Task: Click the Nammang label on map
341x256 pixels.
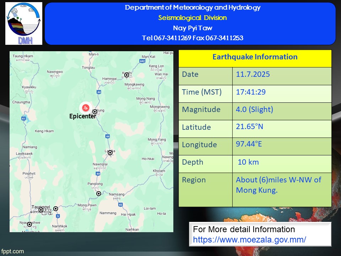Action: 108,213
